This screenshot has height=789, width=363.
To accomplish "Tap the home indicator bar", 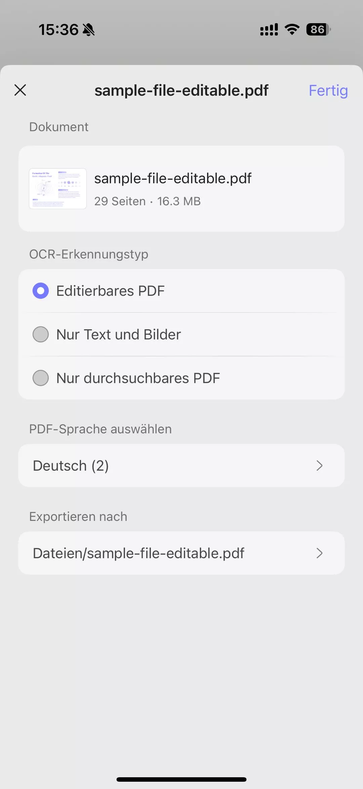I will 182,779.
